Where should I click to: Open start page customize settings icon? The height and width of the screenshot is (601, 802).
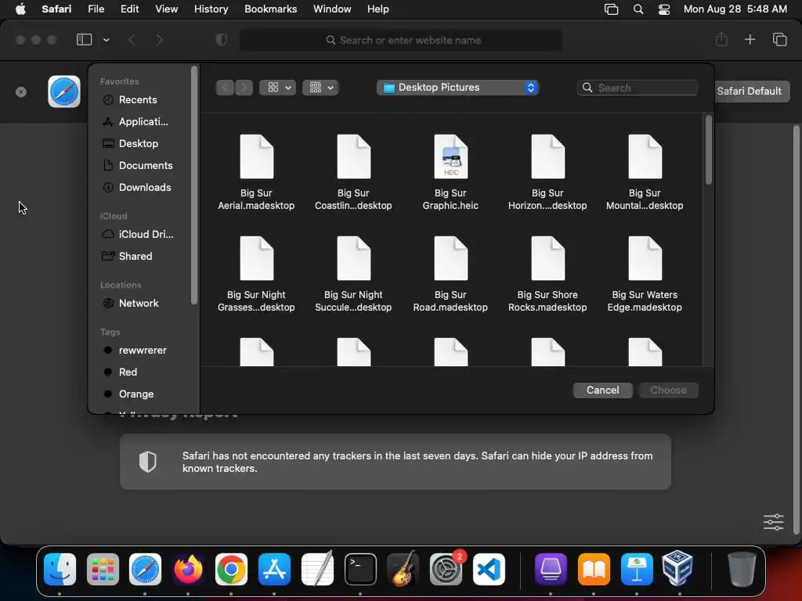click(773, 522)
